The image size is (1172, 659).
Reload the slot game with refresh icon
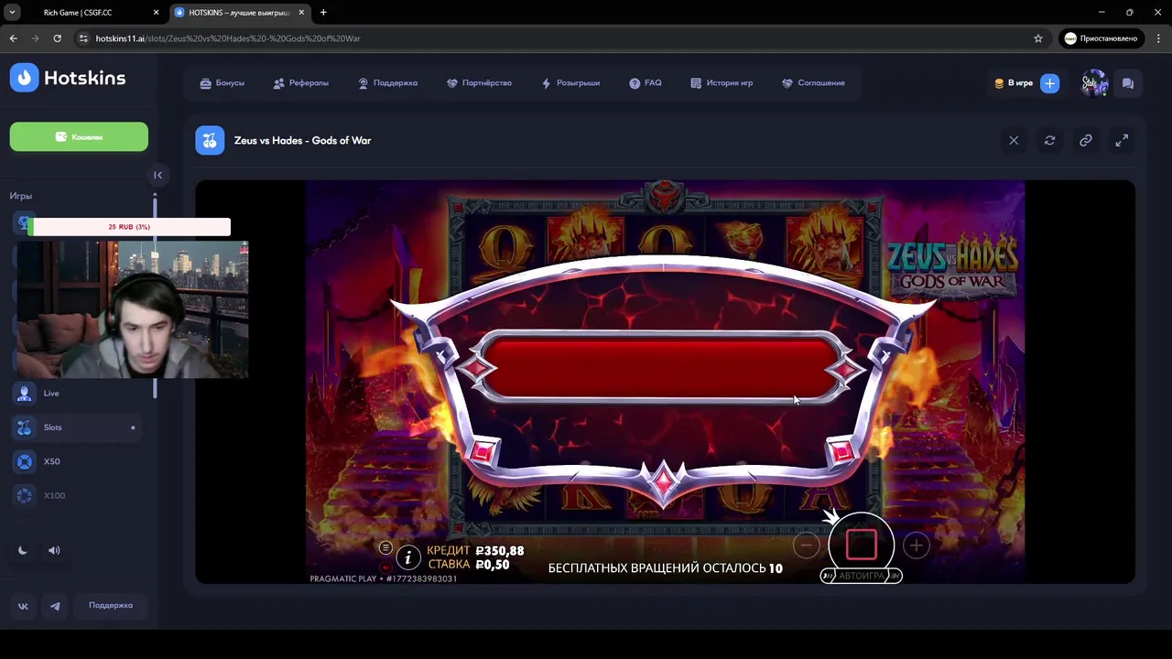tap(1049, 140)
